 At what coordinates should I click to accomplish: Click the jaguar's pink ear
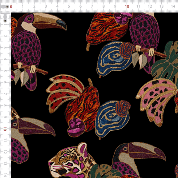[83, 148]
